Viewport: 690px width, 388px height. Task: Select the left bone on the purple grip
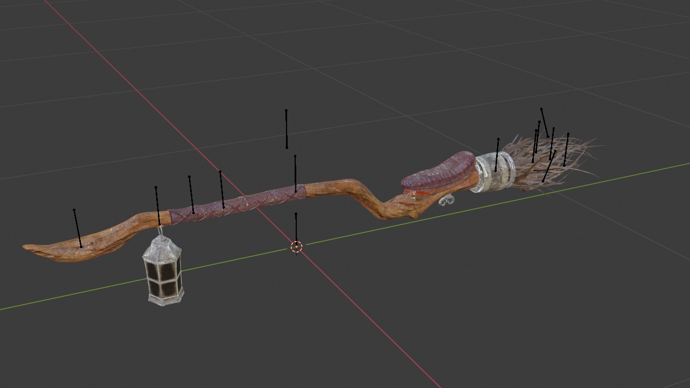click(191, 194)
